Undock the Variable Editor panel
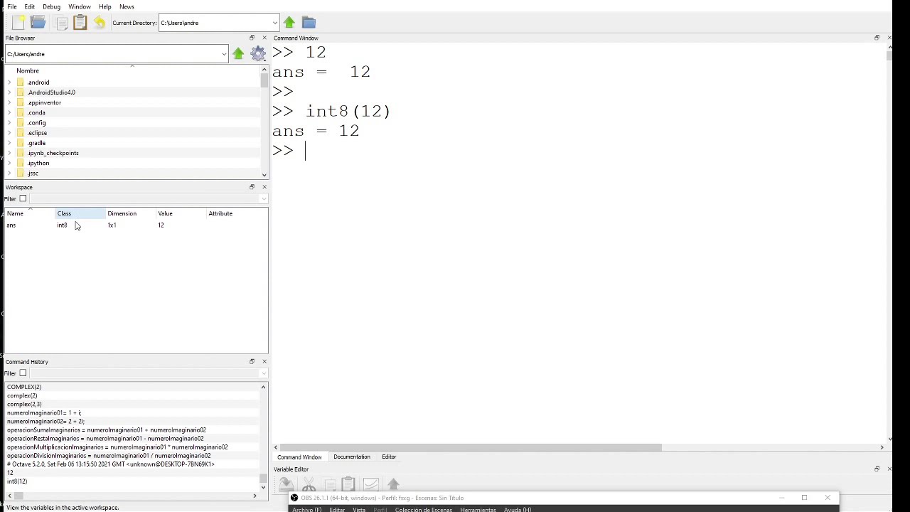Viewport: 910px width, 512px height. (877, 469)
